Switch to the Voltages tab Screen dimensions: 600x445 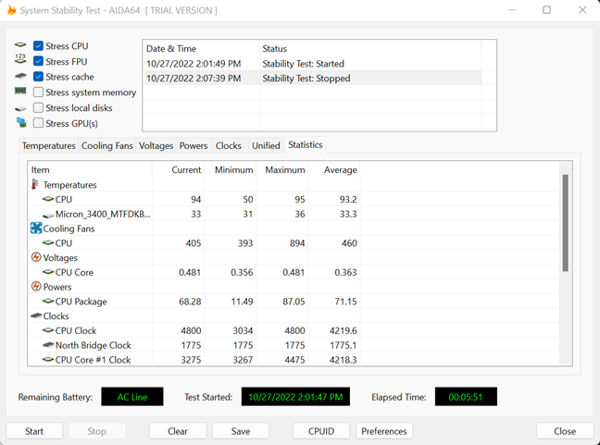coord(156,145)
